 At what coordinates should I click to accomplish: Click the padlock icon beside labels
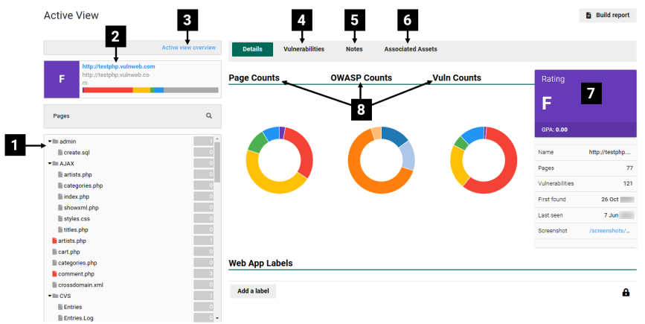tap(626, 292)
